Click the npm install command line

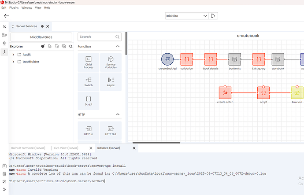pyautogui.click(x=67, y=166)
